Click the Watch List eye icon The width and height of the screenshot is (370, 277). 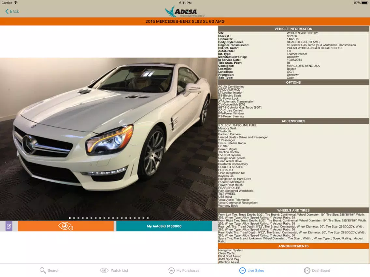(x=104, y=270)
